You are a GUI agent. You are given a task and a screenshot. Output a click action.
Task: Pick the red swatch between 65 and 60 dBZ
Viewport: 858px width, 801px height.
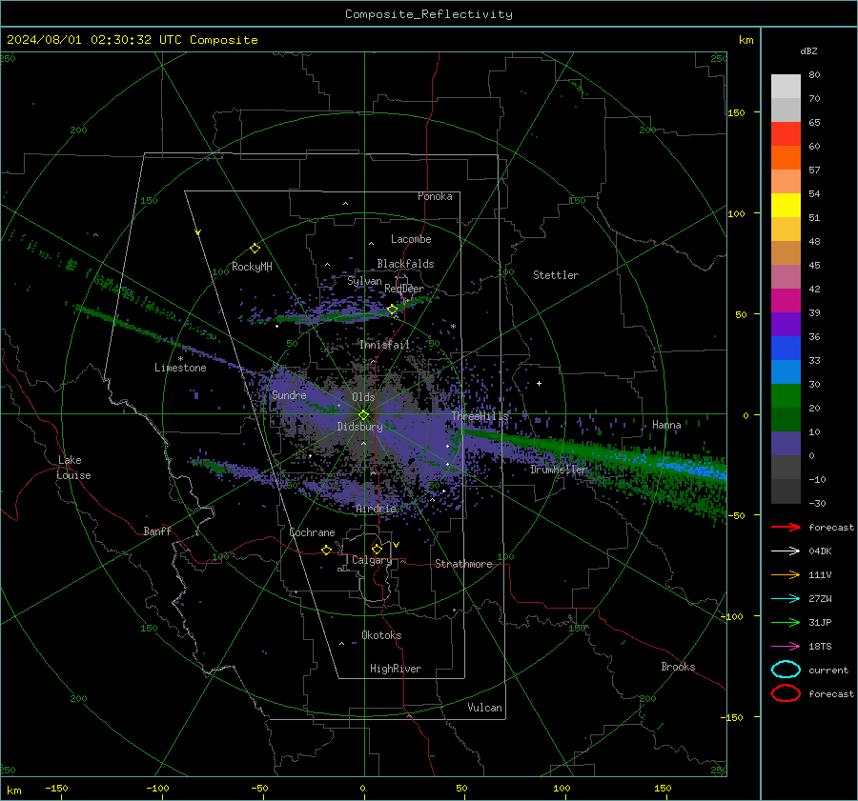786,134
